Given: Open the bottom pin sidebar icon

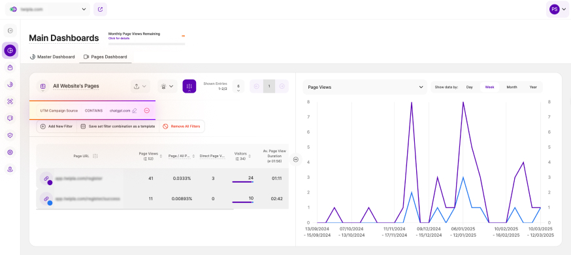Looking at the screenshot, I should [x=10, y=169].
